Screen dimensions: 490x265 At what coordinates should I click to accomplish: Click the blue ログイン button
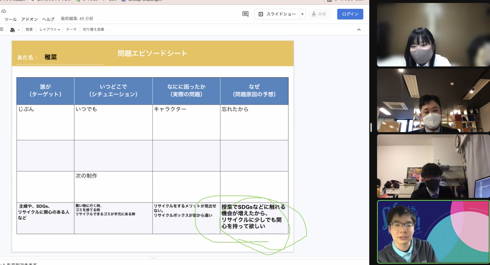[x=350, y=14]
